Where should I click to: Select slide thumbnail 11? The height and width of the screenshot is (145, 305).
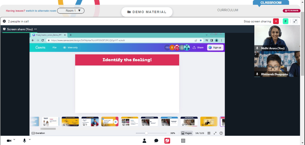tap(130, 121)
